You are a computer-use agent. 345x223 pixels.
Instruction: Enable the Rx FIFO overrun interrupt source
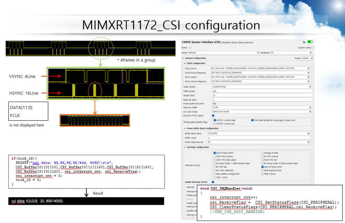click(262, 156)
